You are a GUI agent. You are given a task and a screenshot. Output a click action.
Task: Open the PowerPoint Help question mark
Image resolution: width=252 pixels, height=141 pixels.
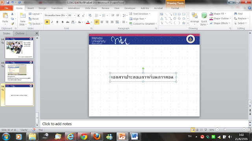pos(249,8)
